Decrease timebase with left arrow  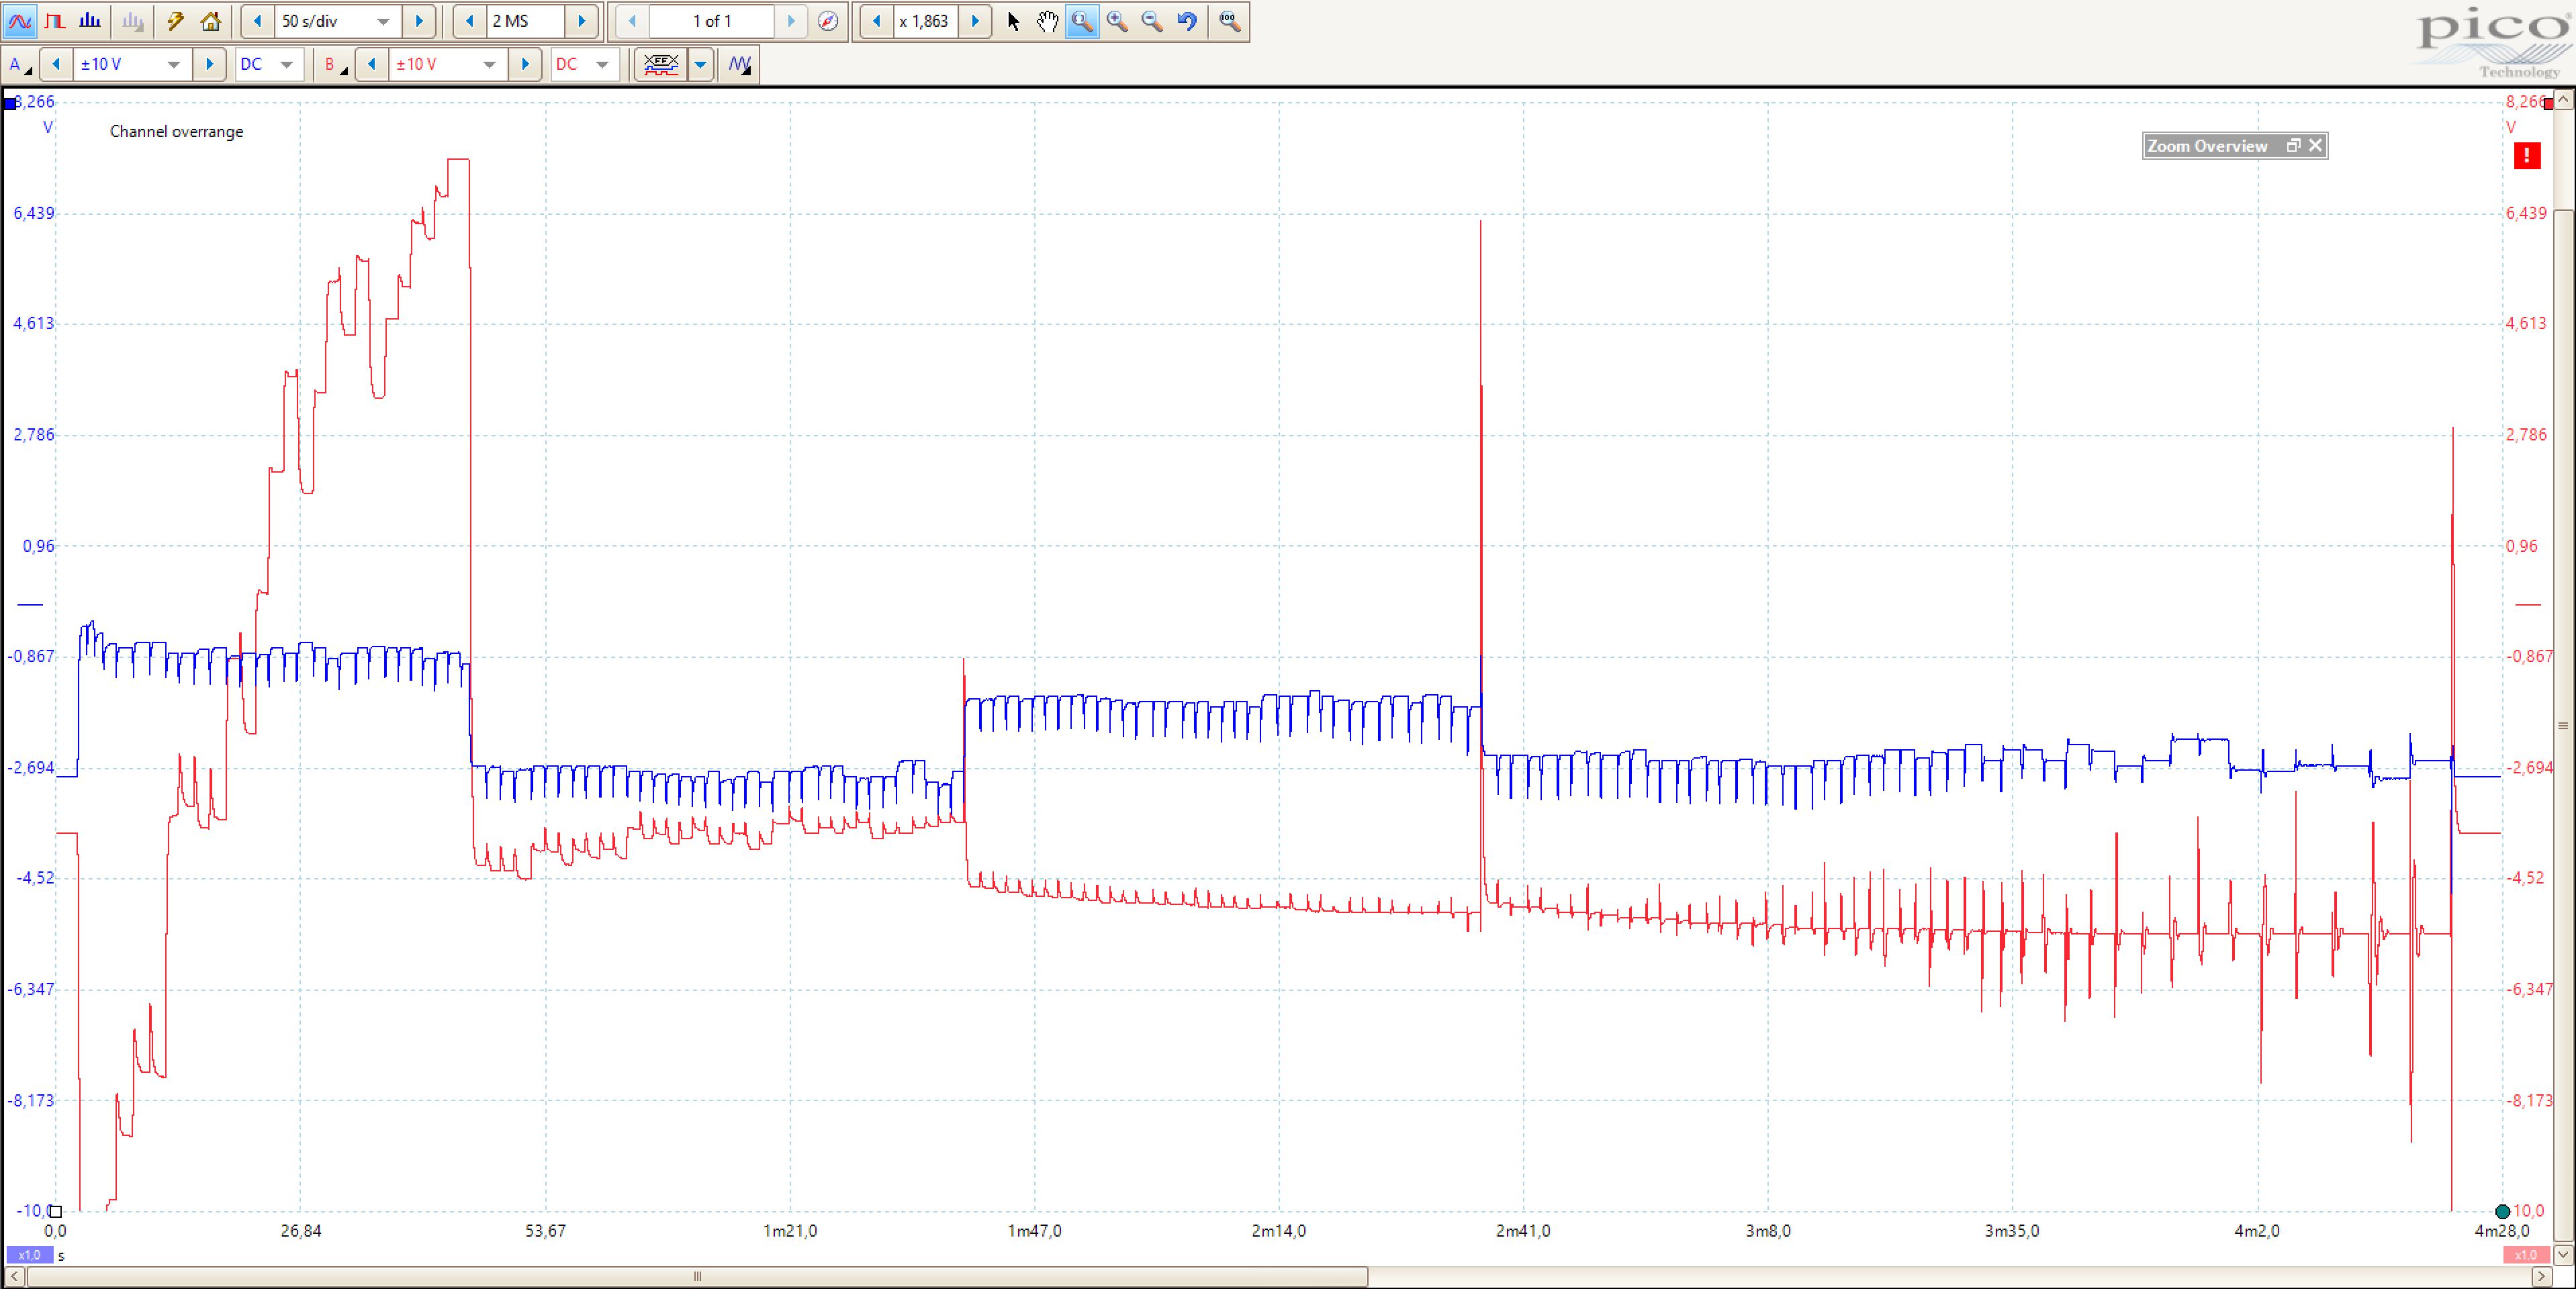point(257,21)
